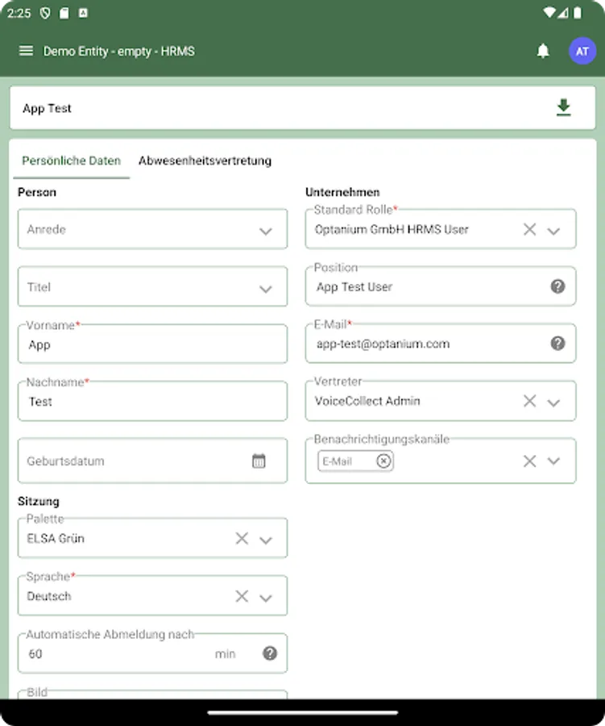Screen dimensions: 605x726
Task: Open notifications via the bell icon
Action: [543, 50]
